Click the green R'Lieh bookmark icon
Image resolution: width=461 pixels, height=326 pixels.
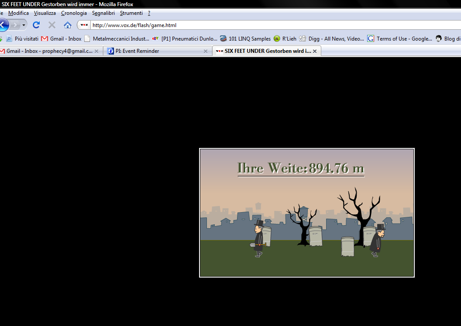click(277, 38)
